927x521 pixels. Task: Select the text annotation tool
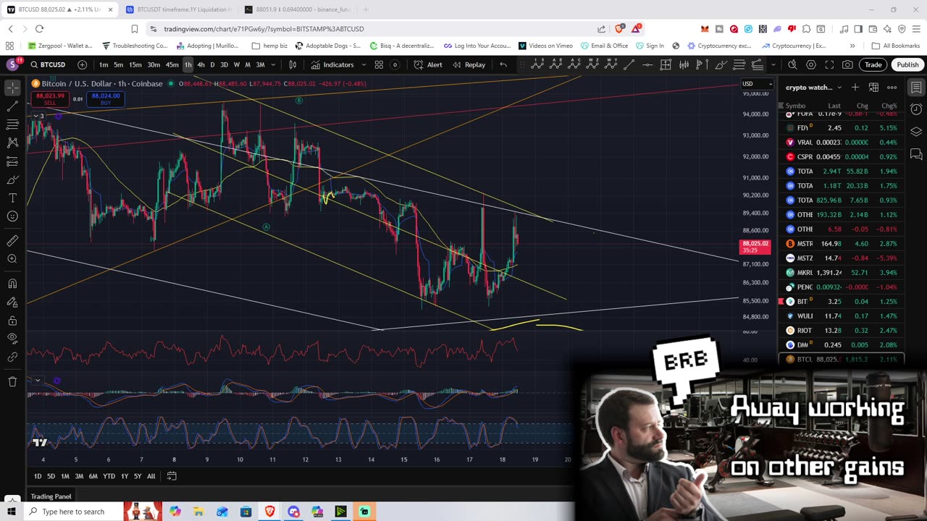(x=12, y=198)
